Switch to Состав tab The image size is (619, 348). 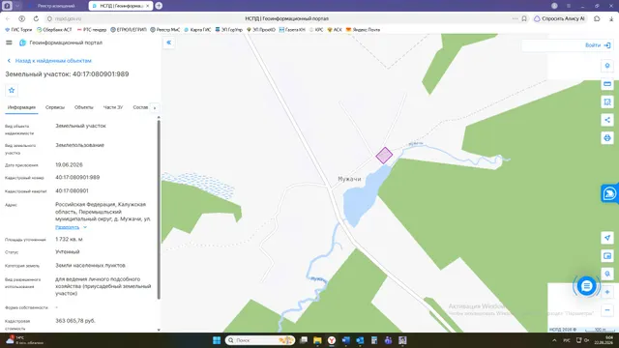pos(140,107)
